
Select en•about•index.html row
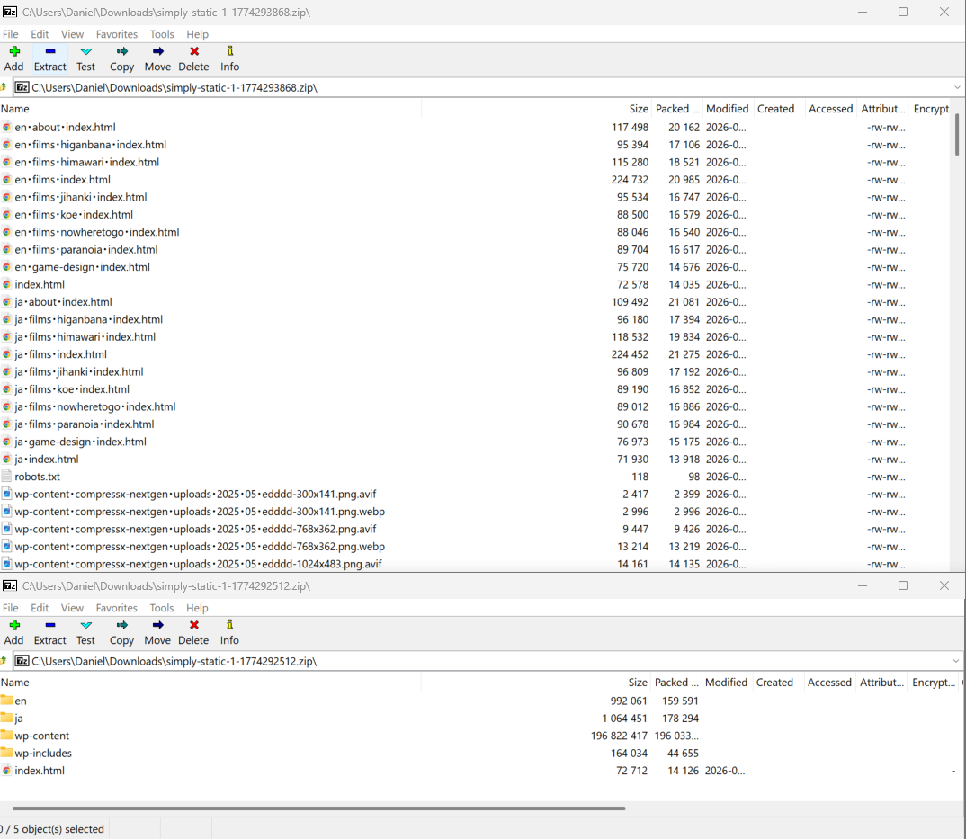[x=474, y=128]
